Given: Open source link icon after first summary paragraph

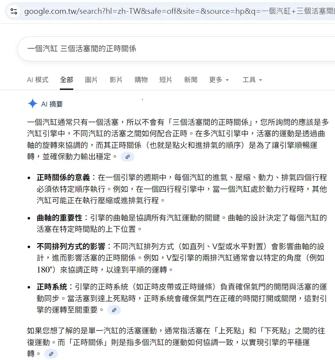Looking at the screenshot, I should 127,156.
